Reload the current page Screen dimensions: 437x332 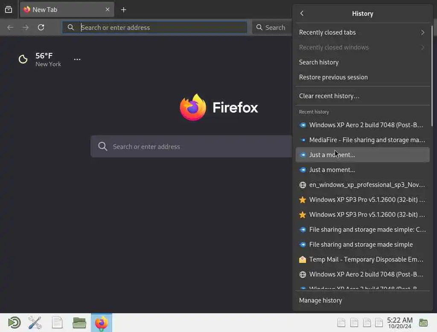point(41,27)
